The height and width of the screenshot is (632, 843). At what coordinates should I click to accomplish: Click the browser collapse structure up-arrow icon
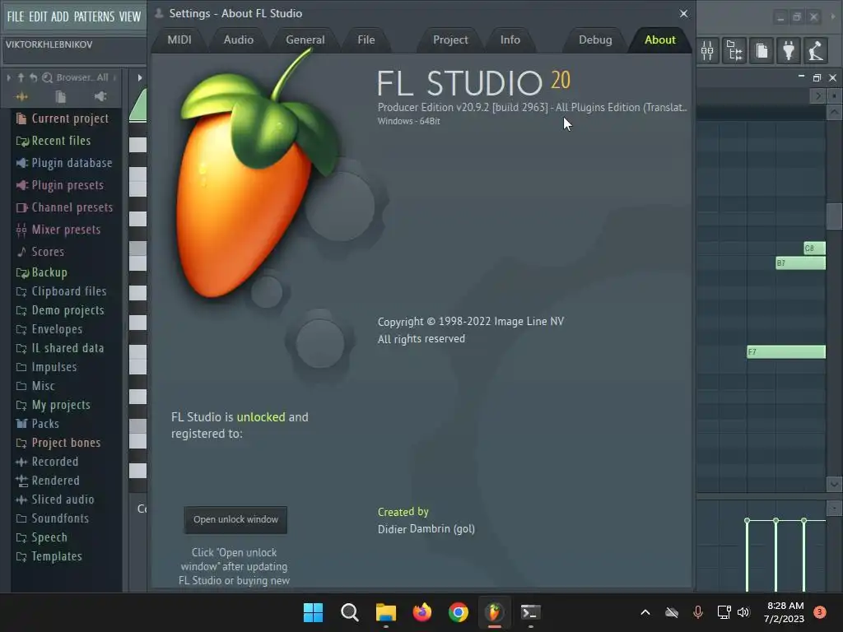pyautogui.click(x=21, y=77)
